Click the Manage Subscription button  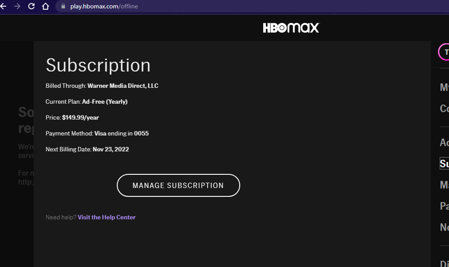[x=178, y=185]
